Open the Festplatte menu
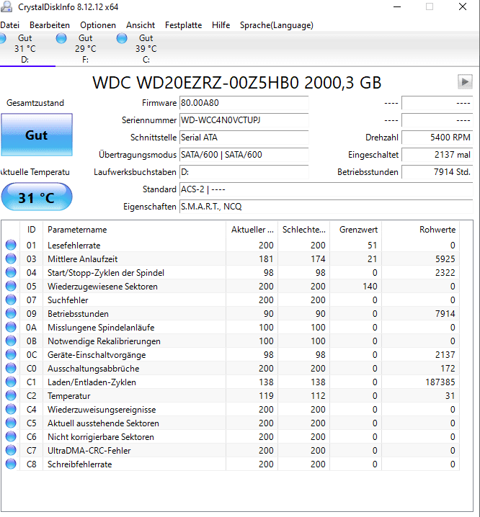The height and width of the screenshot is (517, 480). tap(183, 25)
